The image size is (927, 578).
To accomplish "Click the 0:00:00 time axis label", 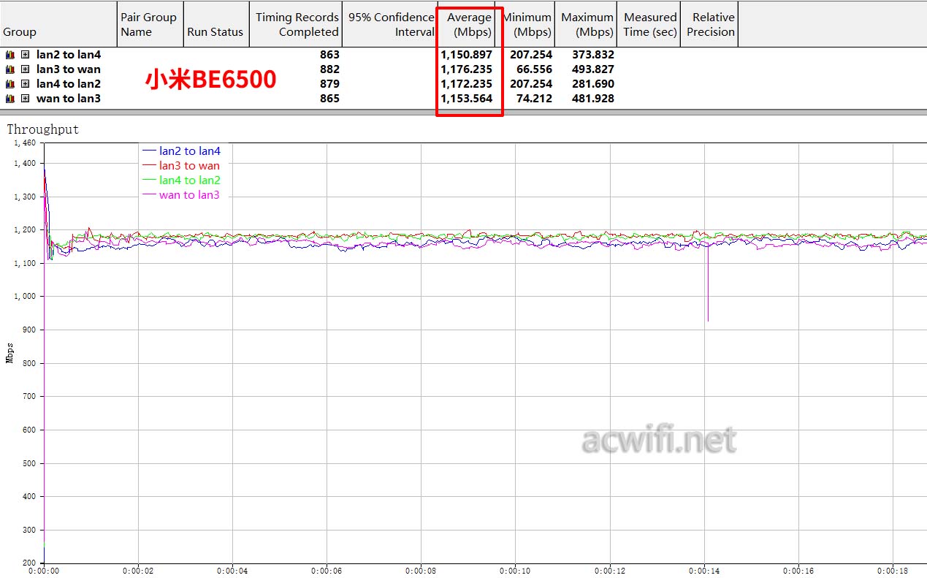I will pos(44,571).
